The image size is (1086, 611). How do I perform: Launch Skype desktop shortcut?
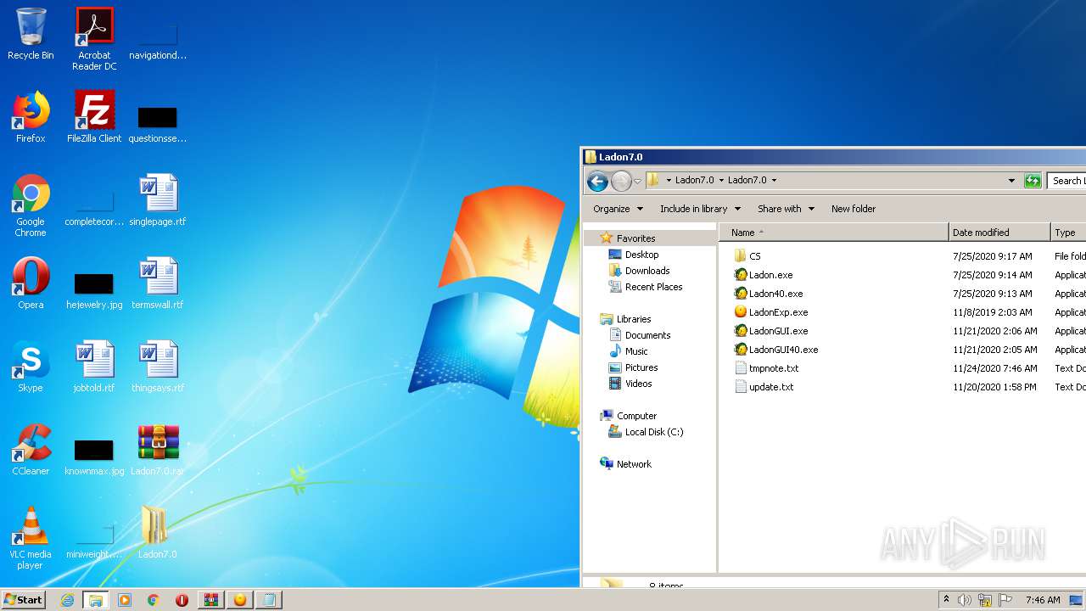pyautogui.click(x=31, y=367)
